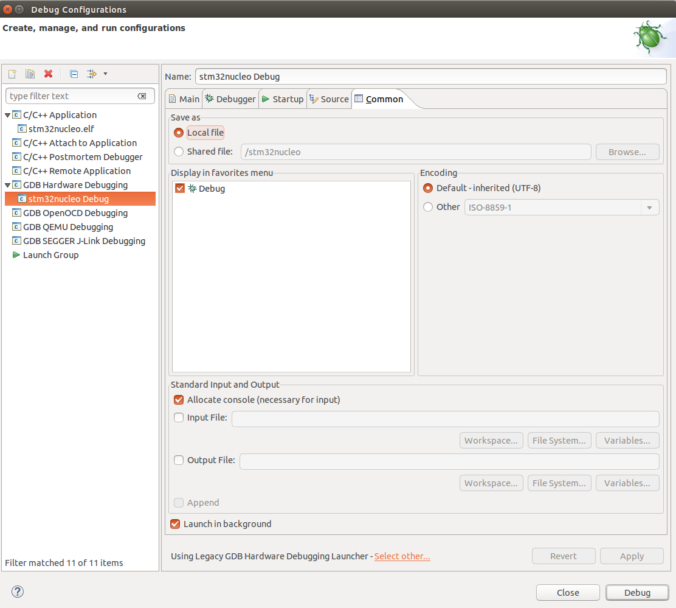Screen dimensions: 676x608
Task: Uncheck Allocate console for input
Action: 179,400
